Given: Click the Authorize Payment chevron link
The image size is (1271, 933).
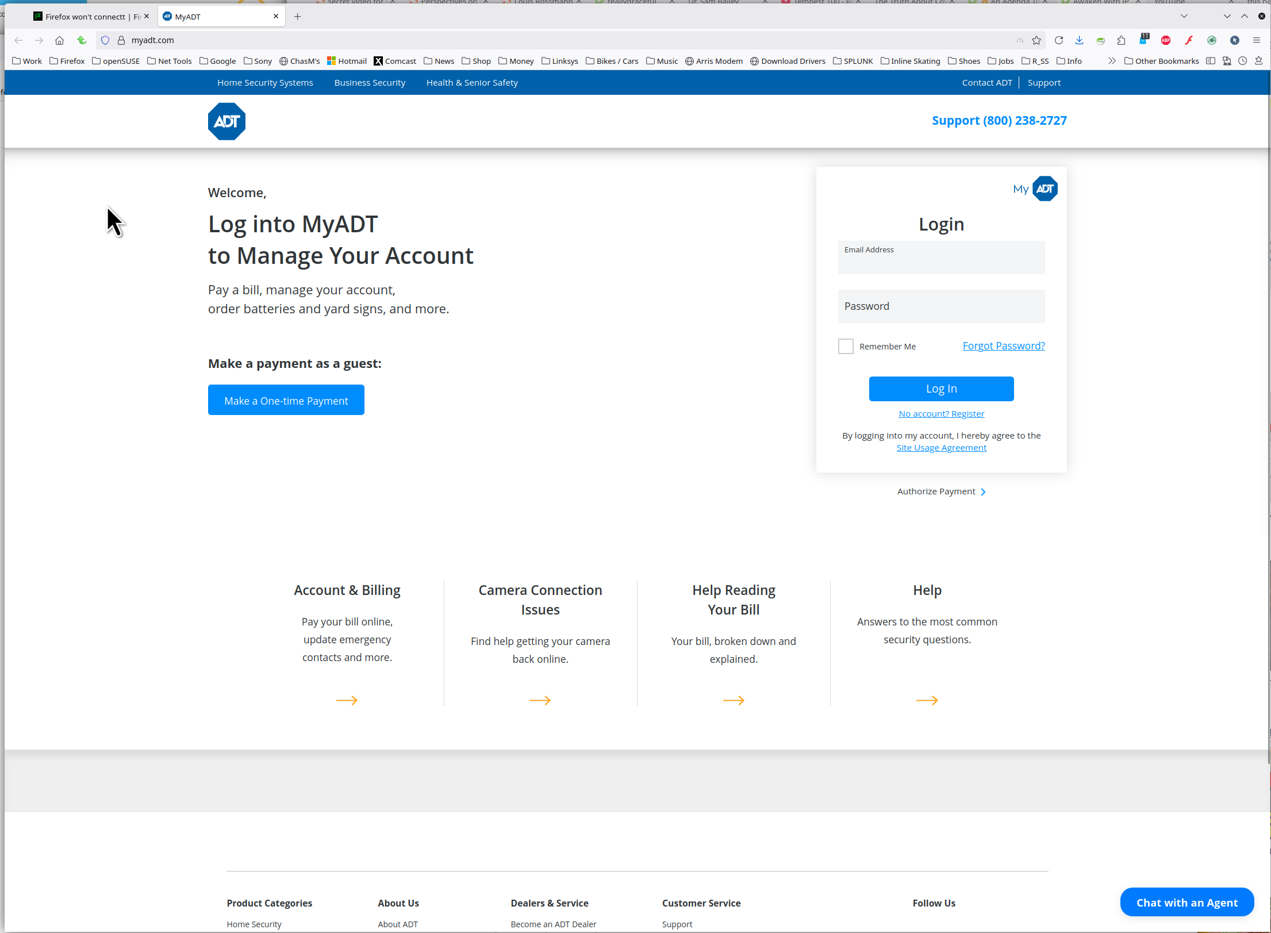Looking at the screenshot, I should coord(942,492).
